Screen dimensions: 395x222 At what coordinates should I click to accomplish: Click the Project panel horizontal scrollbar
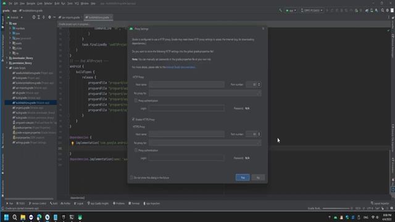[x=29, y=199]
